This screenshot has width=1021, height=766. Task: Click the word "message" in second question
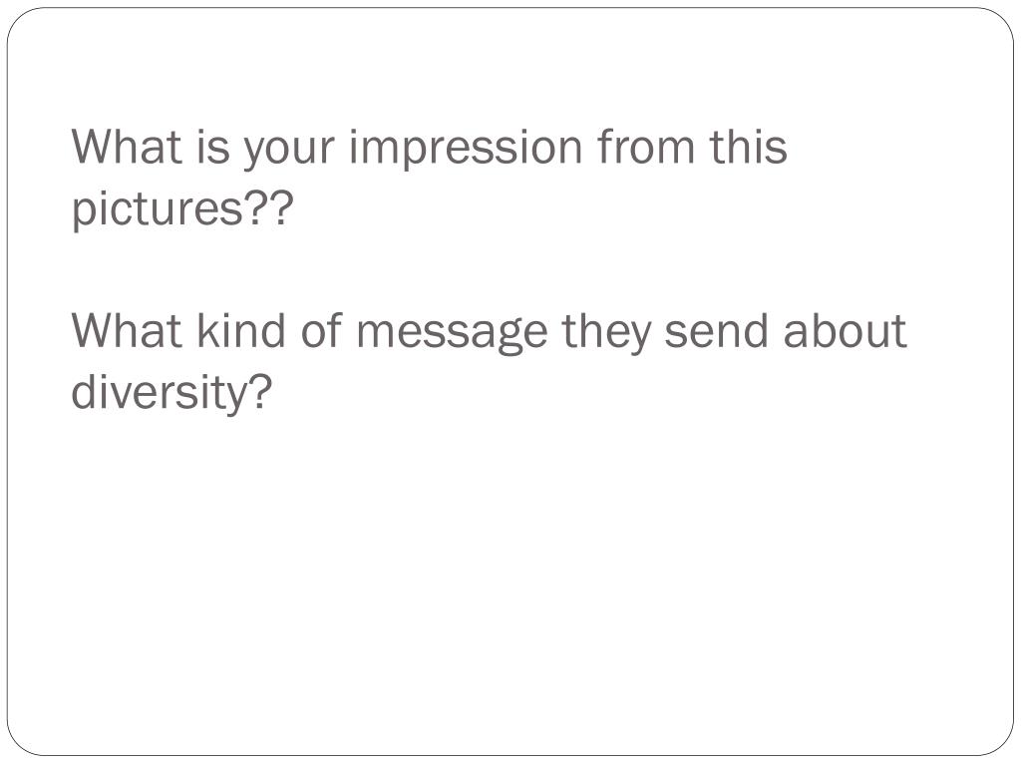pyautogui.click(x=452, y=333)
